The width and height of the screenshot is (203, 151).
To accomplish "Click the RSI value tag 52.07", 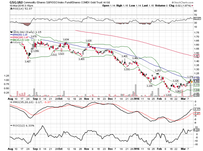I will click(x=197, y=19).
